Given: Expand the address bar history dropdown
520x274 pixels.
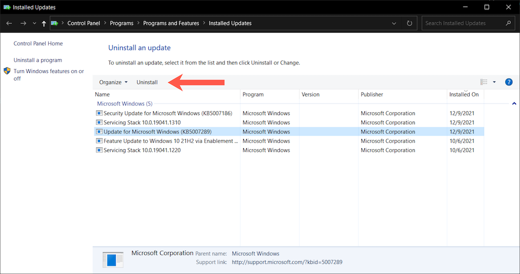Looking at the screenshot, I should point(394,23).
